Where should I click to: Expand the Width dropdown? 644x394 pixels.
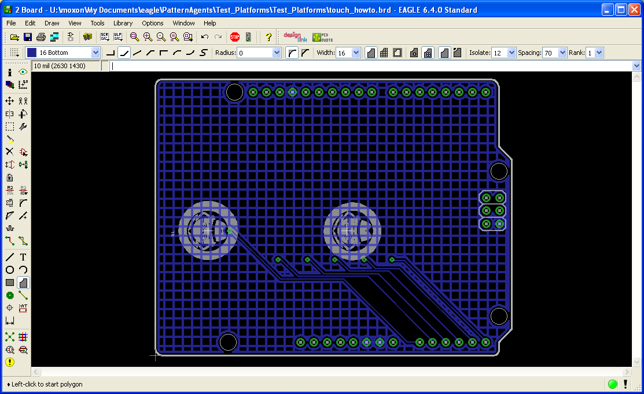tap(356, 53)
